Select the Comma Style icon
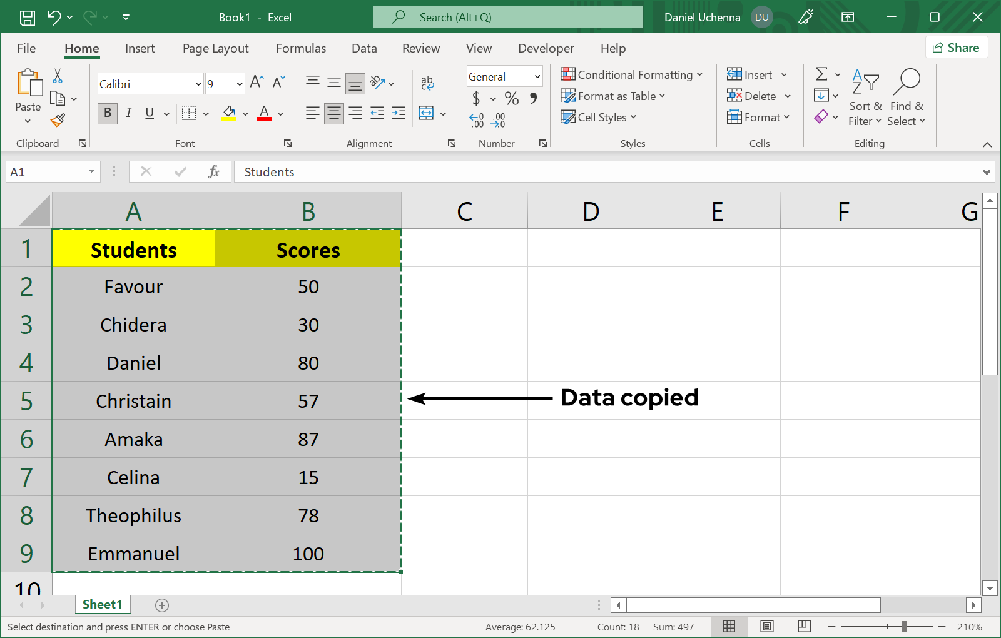Viewport: 1001px width, 638px height. click(x=532, y=99)
